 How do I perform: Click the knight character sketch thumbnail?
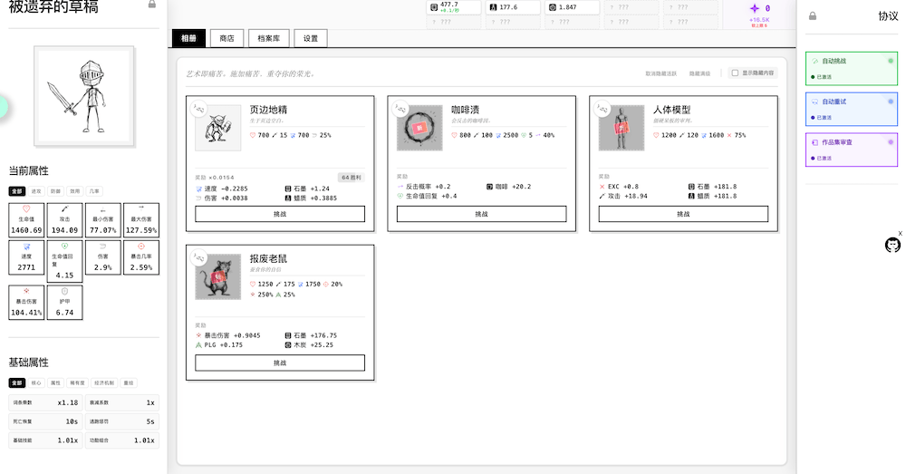pos(83,95)
